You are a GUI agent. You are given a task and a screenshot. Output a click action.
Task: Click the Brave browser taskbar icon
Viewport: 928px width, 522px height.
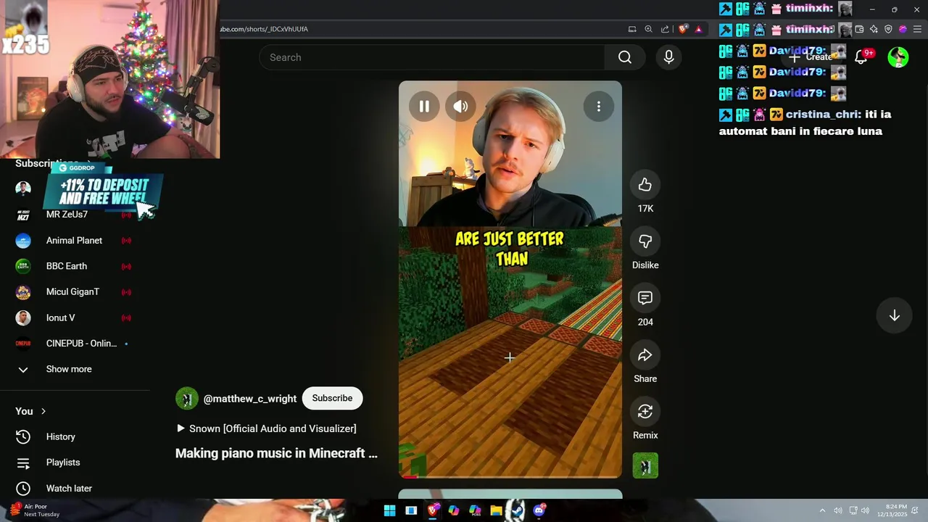point(433,510)
